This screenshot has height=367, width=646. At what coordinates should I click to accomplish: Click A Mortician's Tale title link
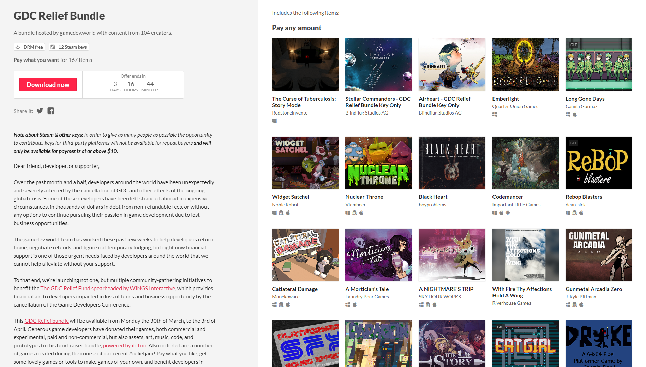(x=367, y=289)
